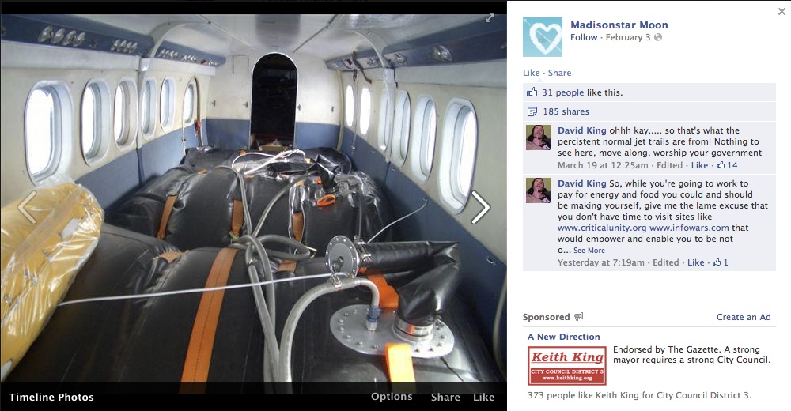Open the Options menu under the photo
The height and width of the screenshot is (411, 791).
click(x=392, y=396)
